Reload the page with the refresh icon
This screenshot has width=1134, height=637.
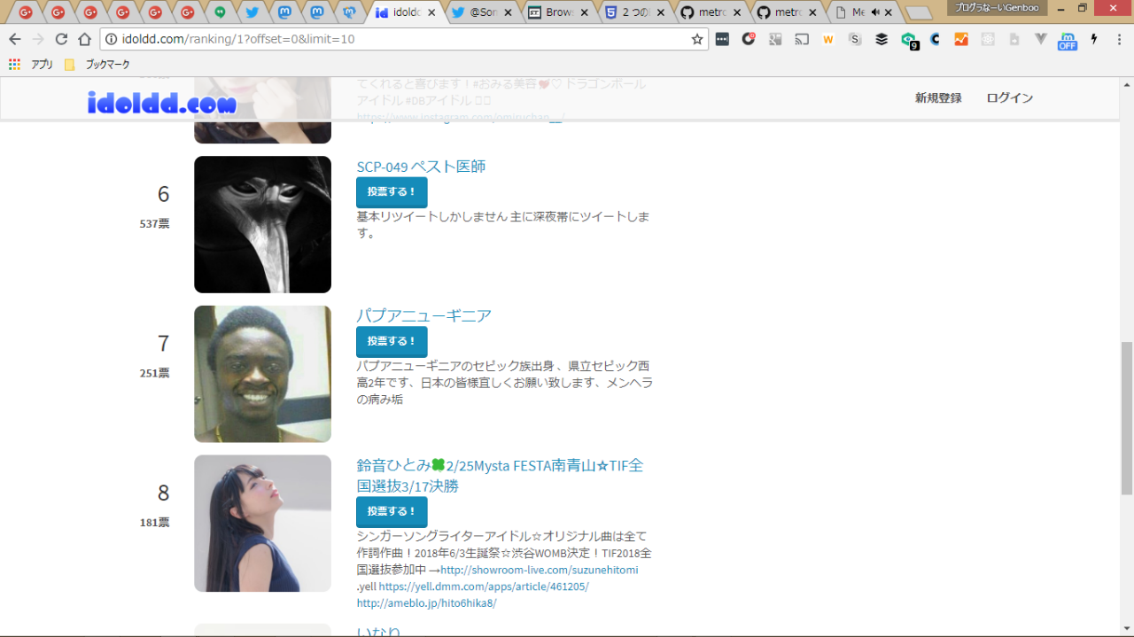61,39
